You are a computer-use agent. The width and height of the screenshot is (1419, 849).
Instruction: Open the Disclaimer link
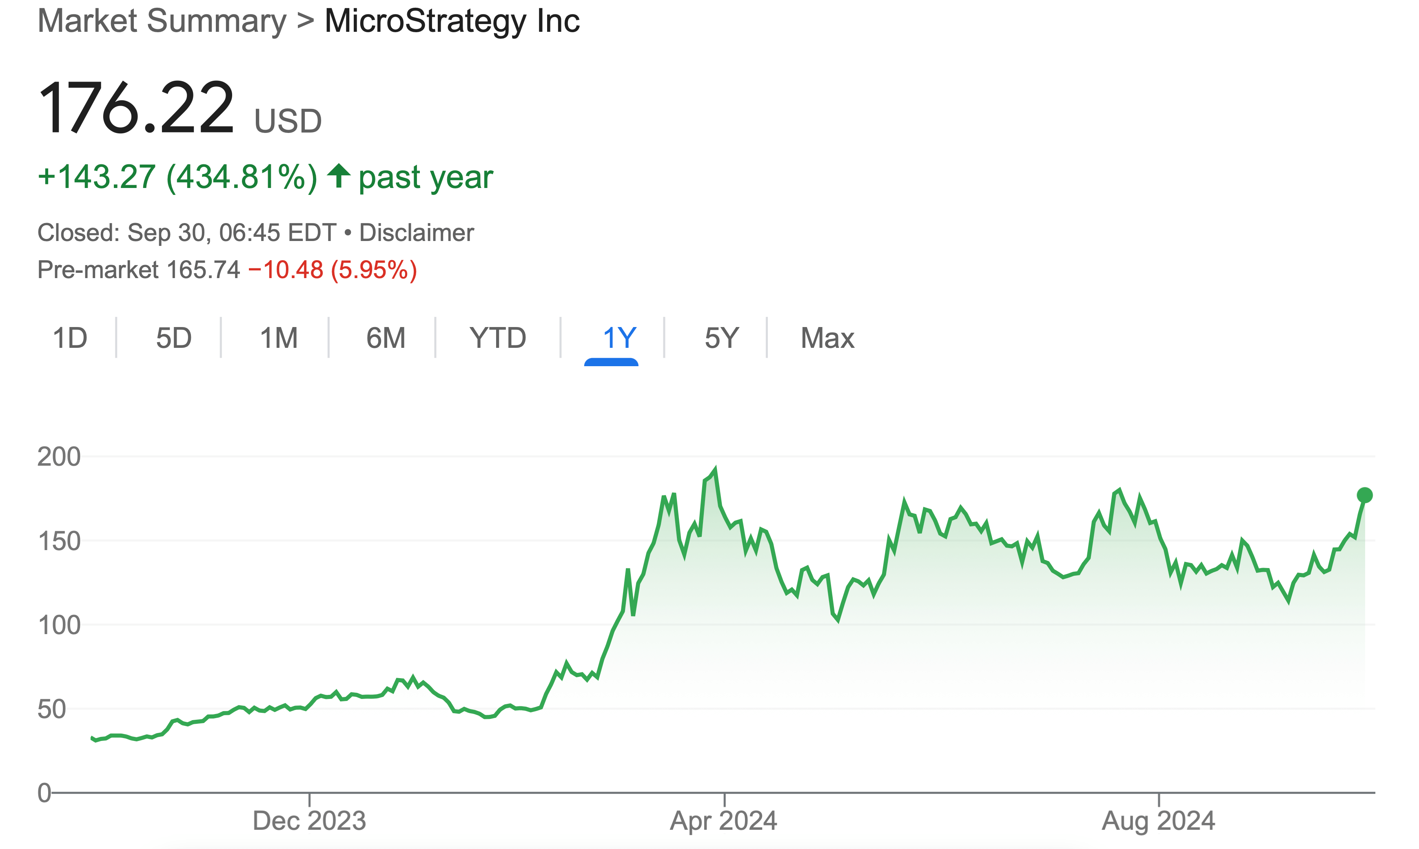point(416,233)
